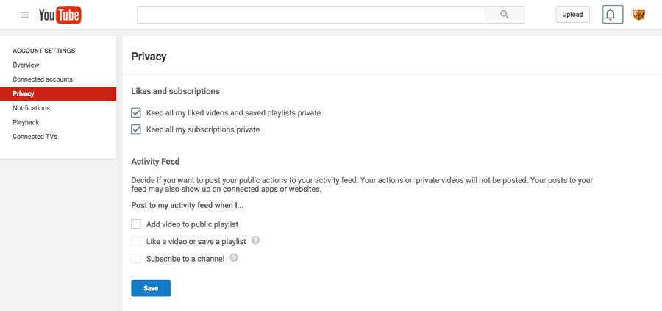662x311 pixels.
Task: Open the notifications bell
Action: click(611, 15)
